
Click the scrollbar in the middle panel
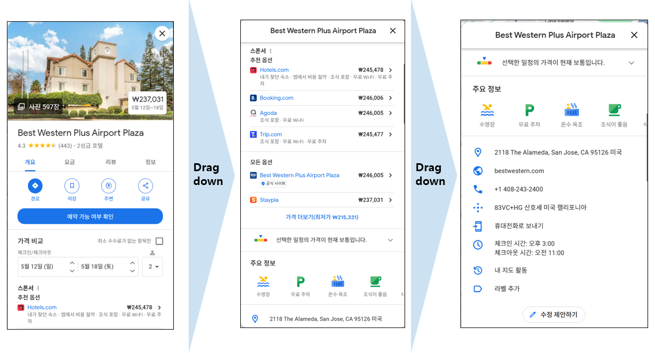coord(404,93)
